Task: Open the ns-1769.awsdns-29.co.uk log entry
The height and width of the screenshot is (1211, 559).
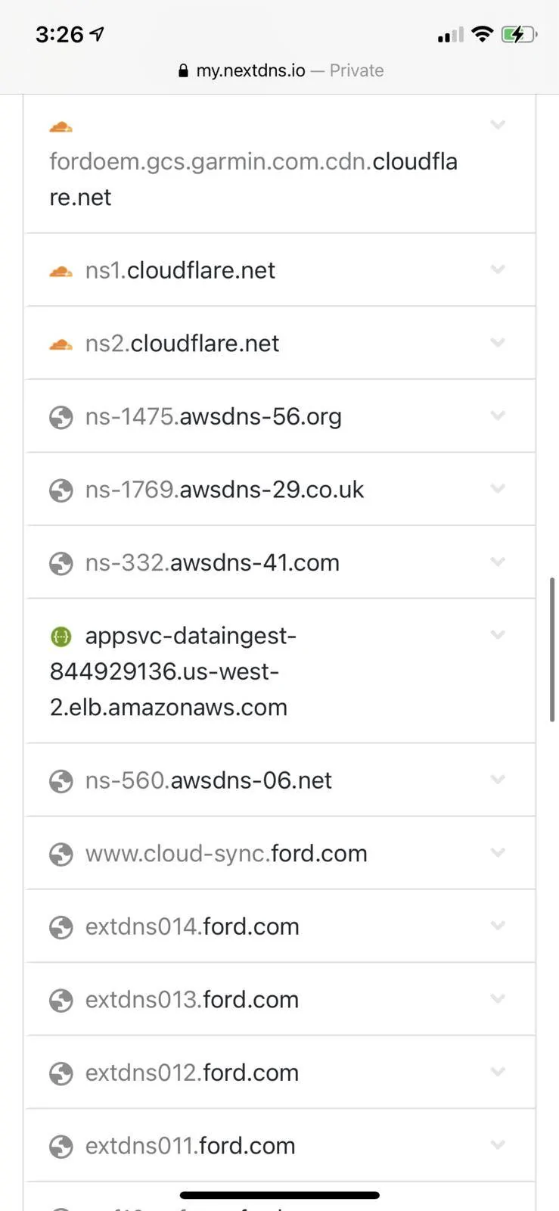Action: point(280,489)
